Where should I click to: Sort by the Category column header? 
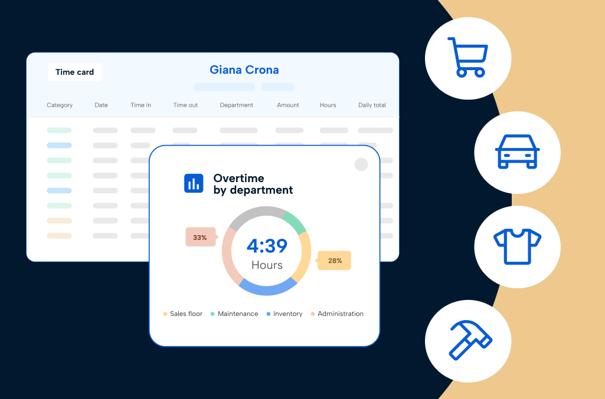(x=60, y=105)
